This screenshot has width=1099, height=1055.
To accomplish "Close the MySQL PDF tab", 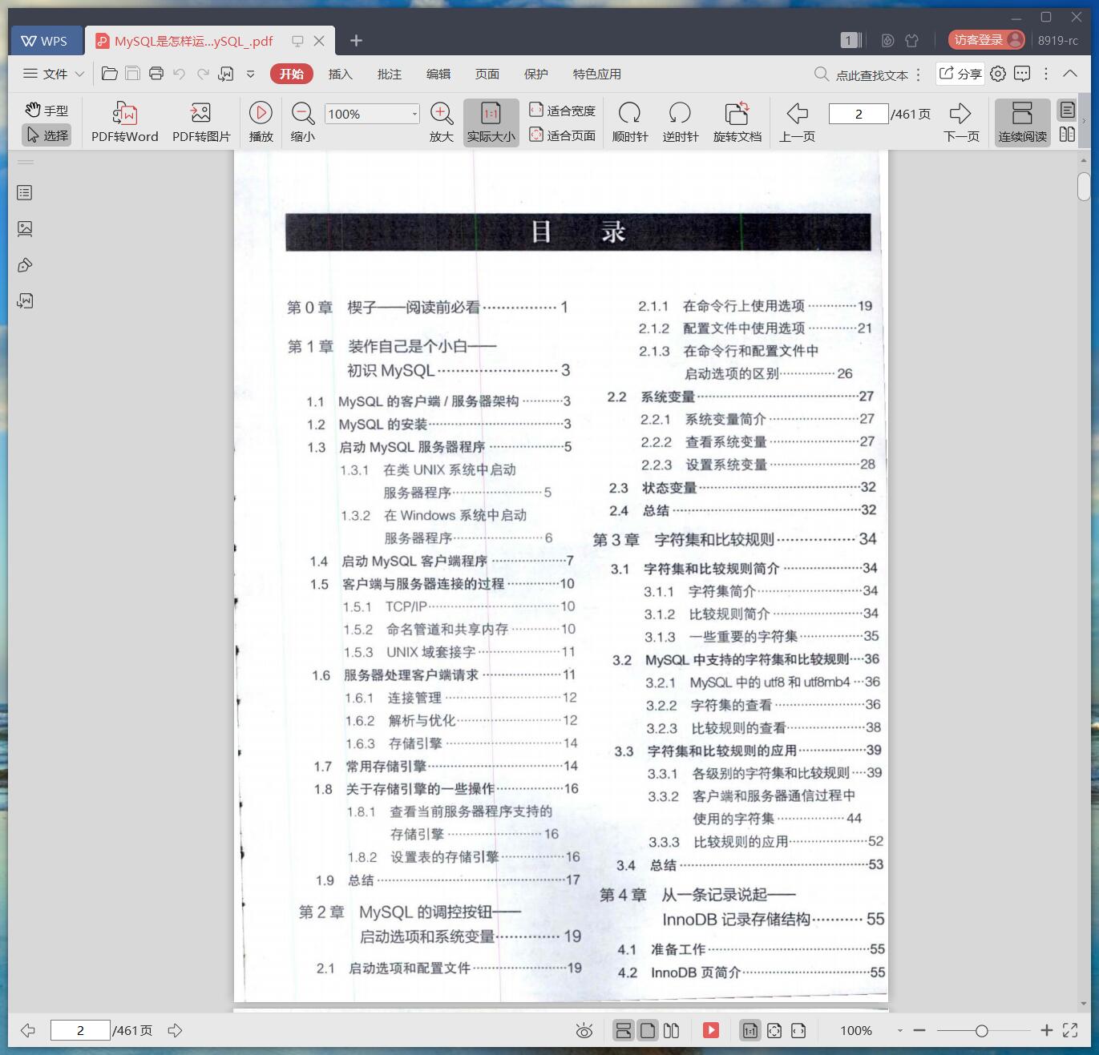I will pos(319,41).
